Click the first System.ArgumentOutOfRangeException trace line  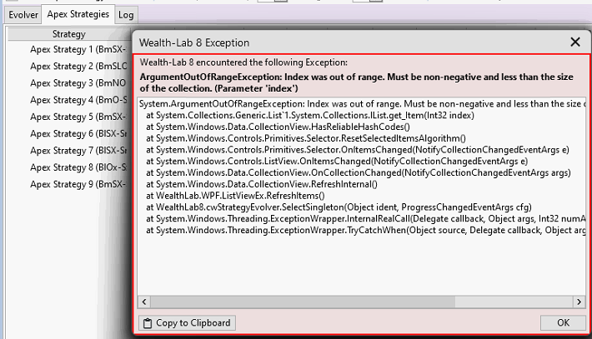tap(362, 103)
